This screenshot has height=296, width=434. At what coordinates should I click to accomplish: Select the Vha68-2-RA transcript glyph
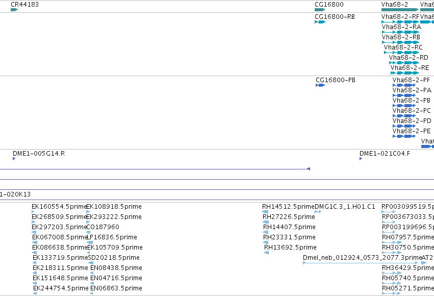pos(400,32)
